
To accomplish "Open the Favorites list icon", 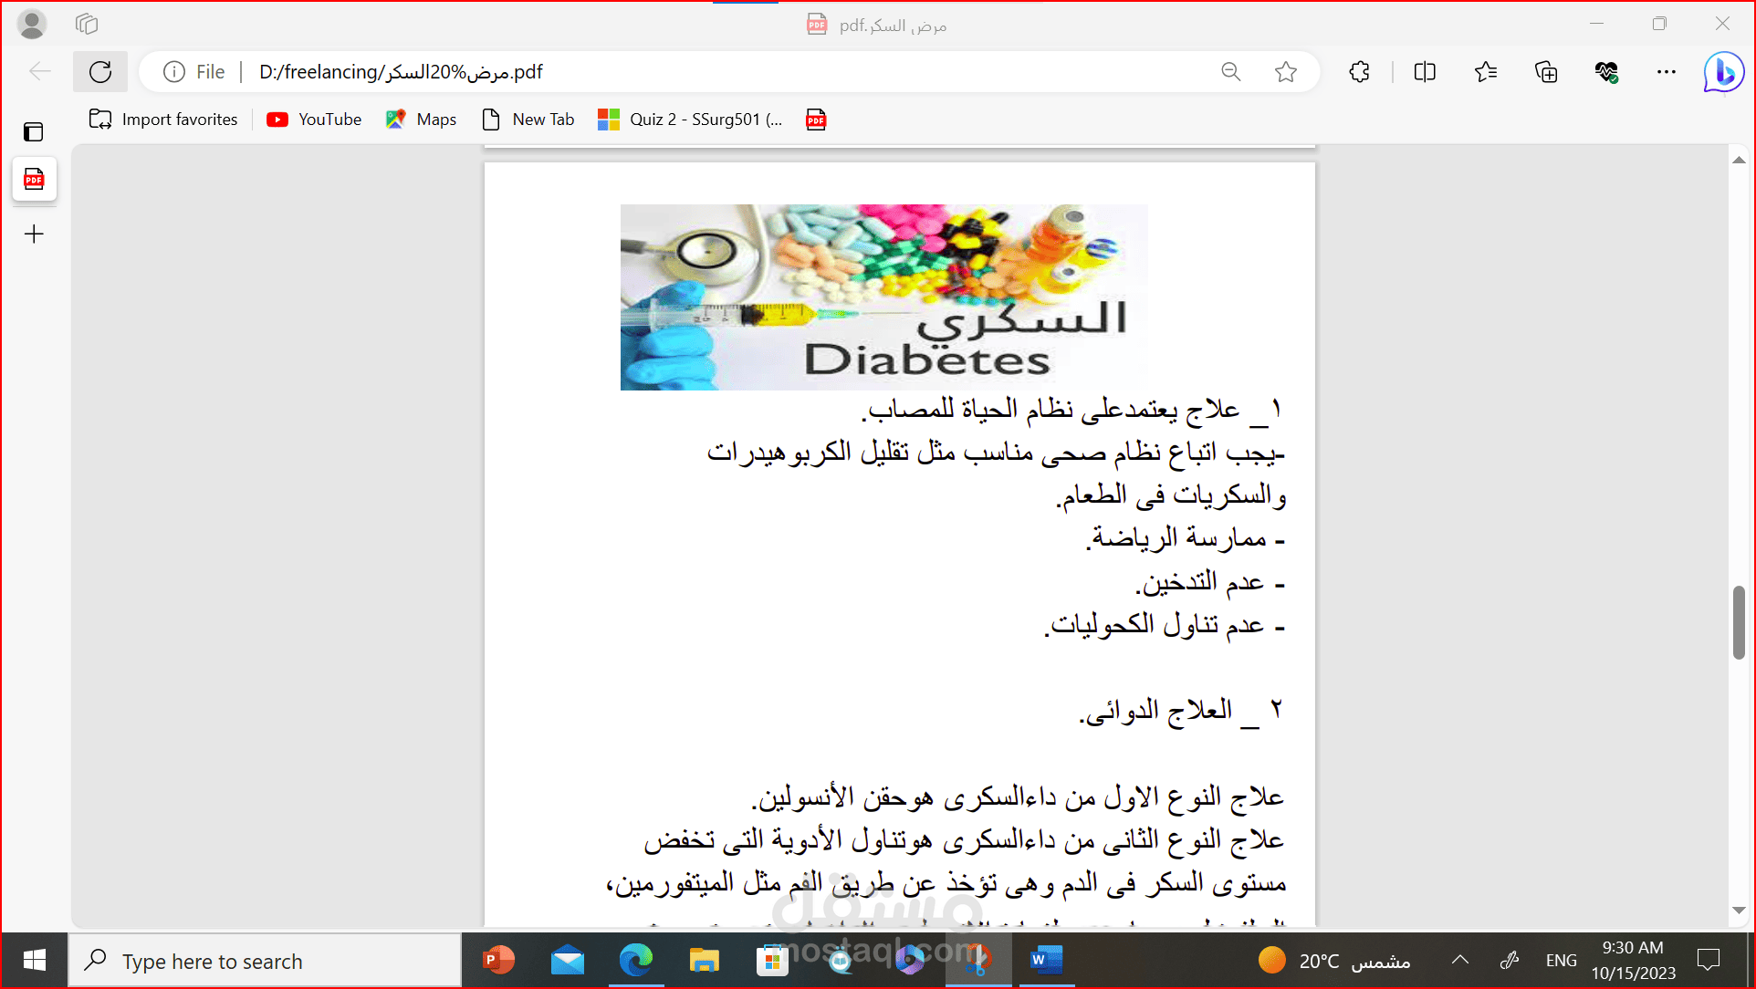I will [x=1486, y=72].
